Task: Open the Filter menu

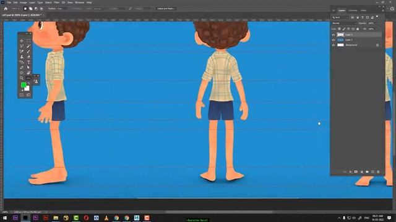Action: pos(56,2)
